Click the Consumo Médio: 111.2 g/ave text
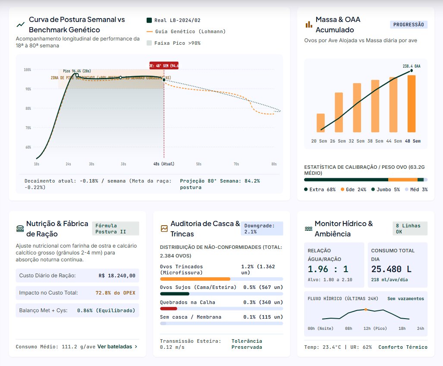The width and height of the screenshot is (443, 366). 55,347
